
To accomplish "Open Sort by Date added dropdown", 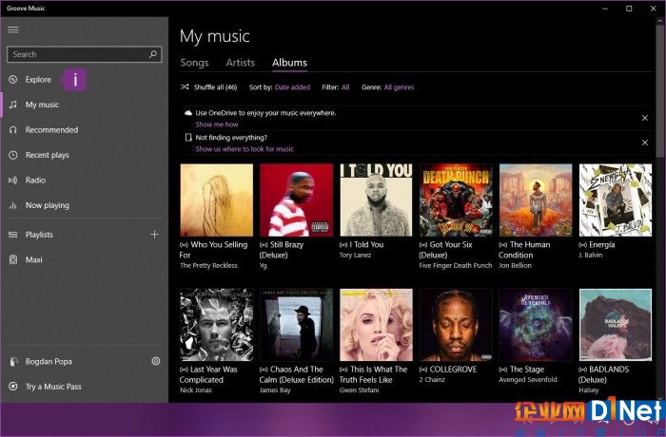I will (292, 87).
